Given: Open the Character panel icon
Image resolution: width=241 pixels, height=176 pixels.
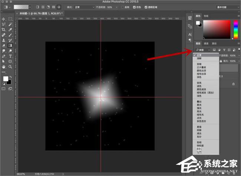Looking at the screenshot, I should tap(190, 34).
